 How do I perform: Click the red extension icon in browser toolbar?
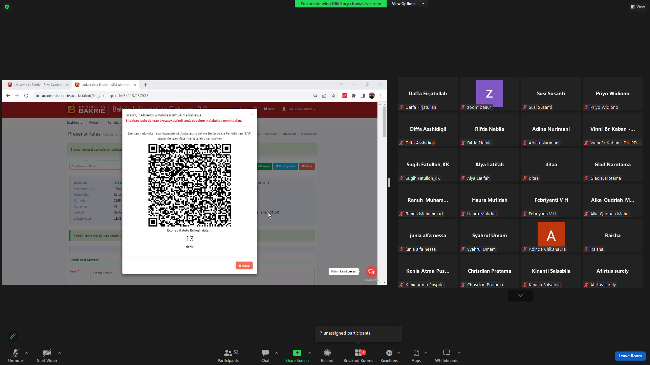tap(345, 96)
